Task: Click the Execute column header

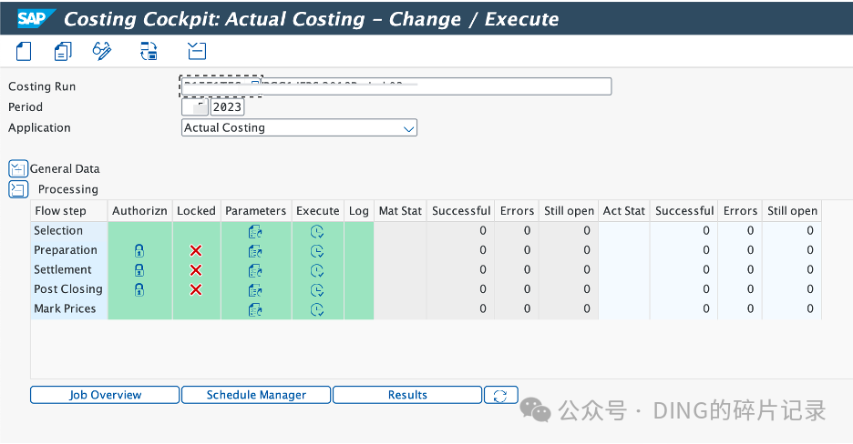Action: point(318,210)
